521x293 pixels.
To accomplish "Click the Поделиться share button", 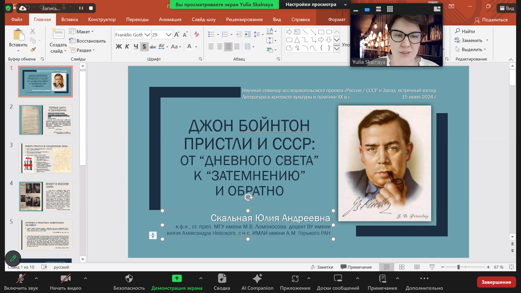I will (491, 20).
